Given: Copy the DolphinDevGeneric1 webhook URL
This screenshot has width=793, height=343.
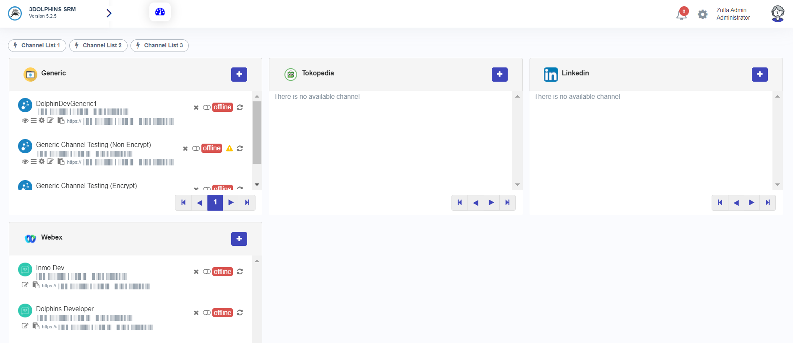Looking at the screenshot, I should point(61,121).
